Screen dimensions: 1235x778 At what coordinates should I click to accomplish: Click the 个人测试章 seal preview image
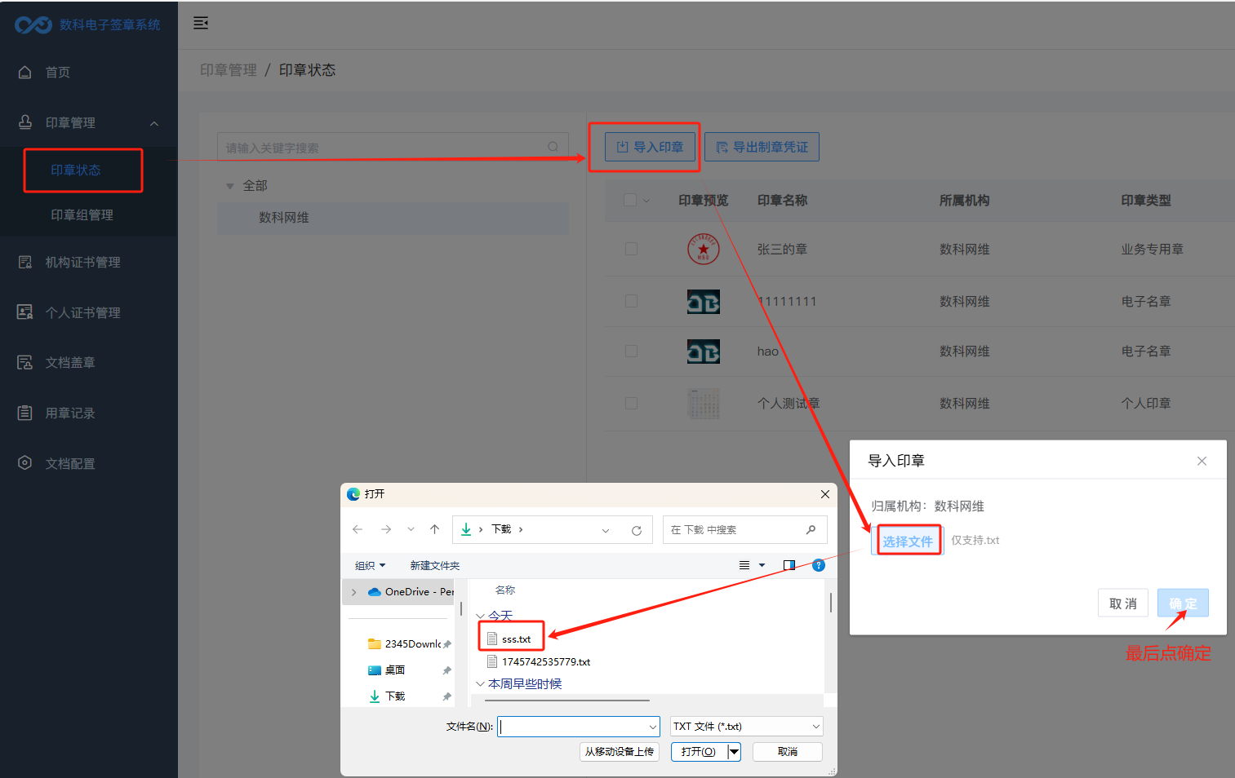click(704, 403)
